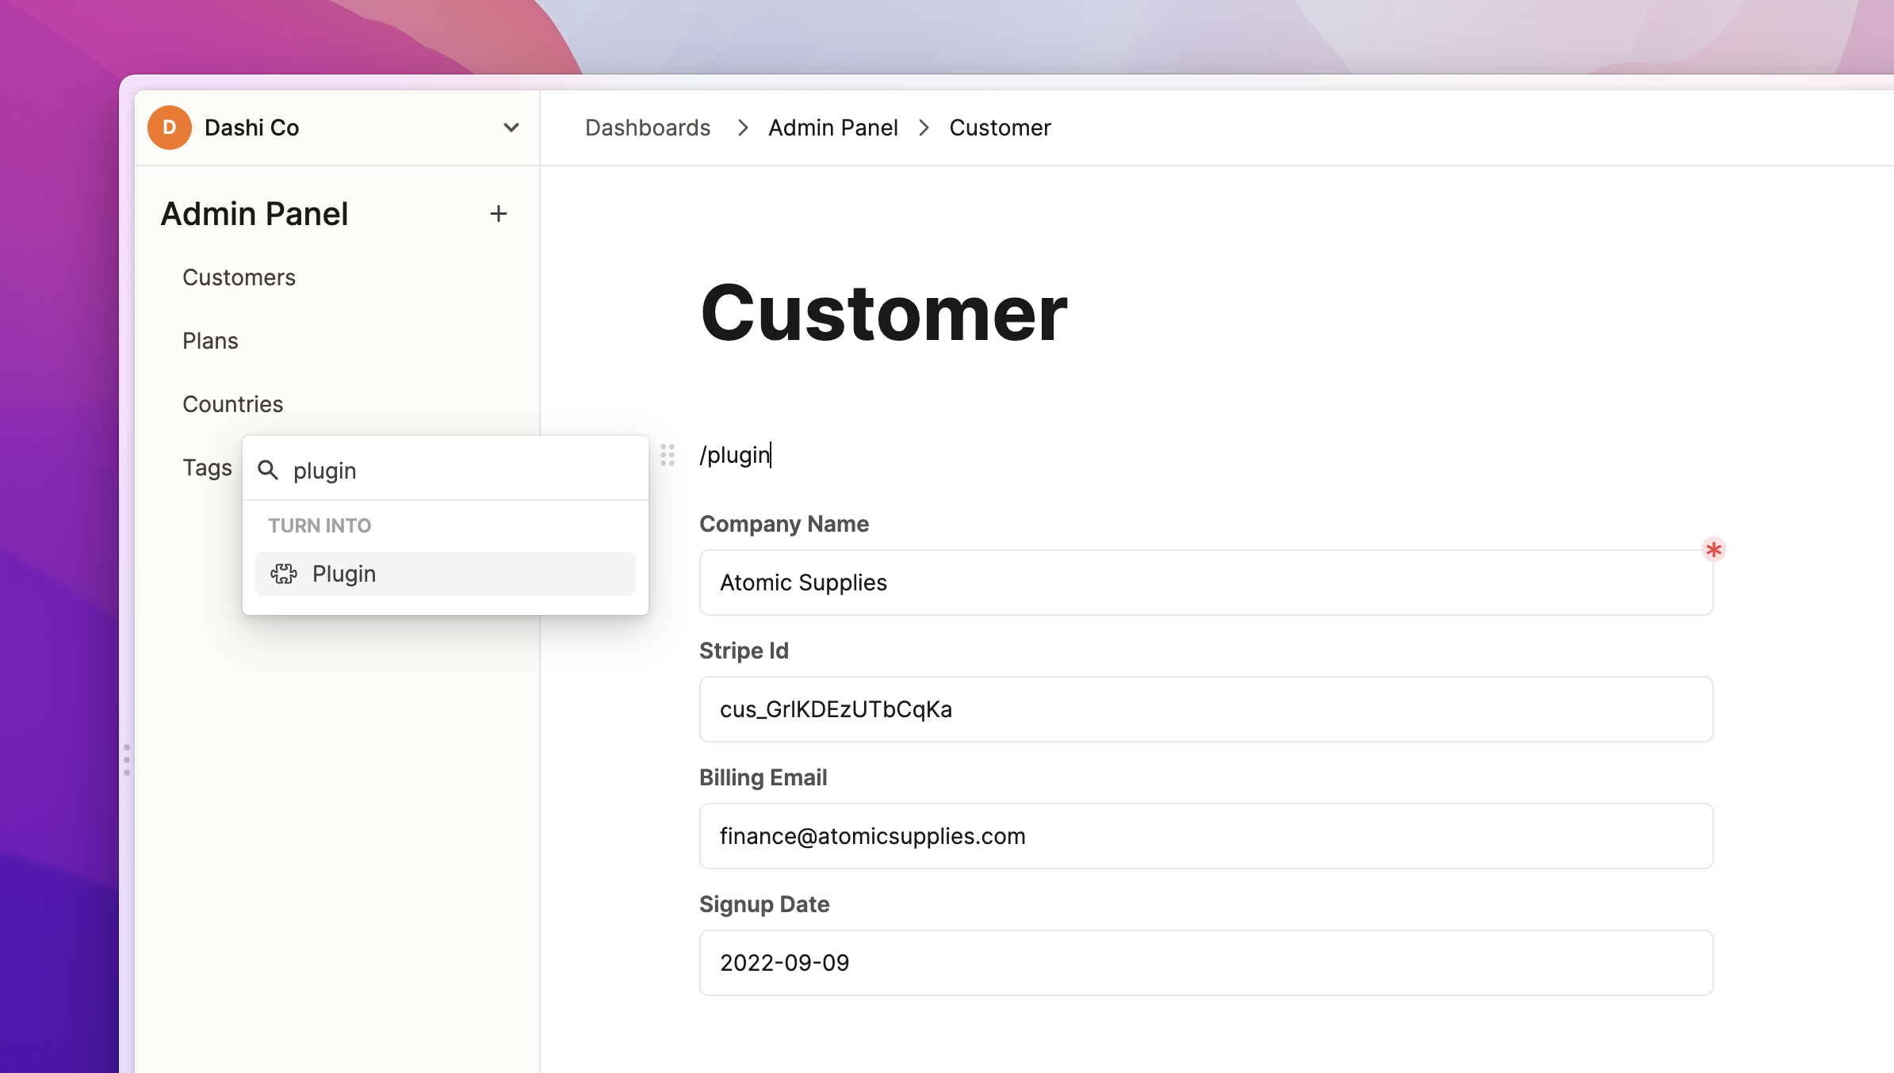Focus the Company Name input field
1894x1073 pixels.
tap(1205, 582)
